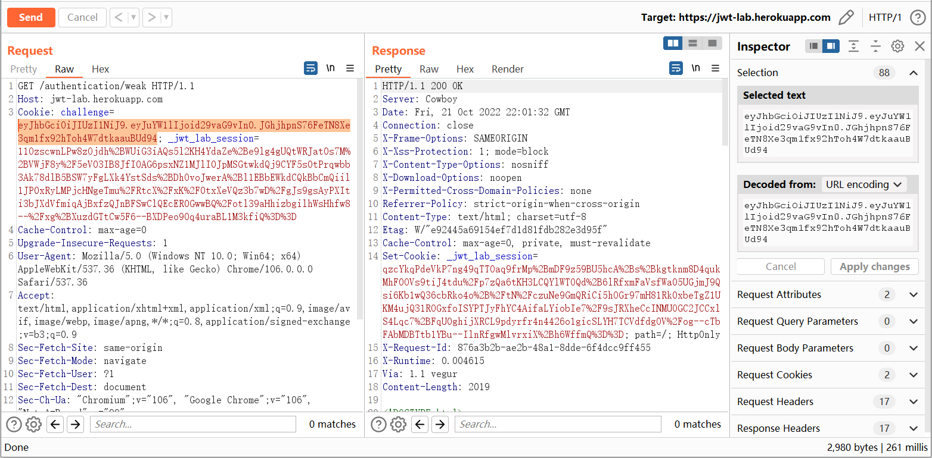
Task: Open Response search help icon
Action: pos(378,424)
